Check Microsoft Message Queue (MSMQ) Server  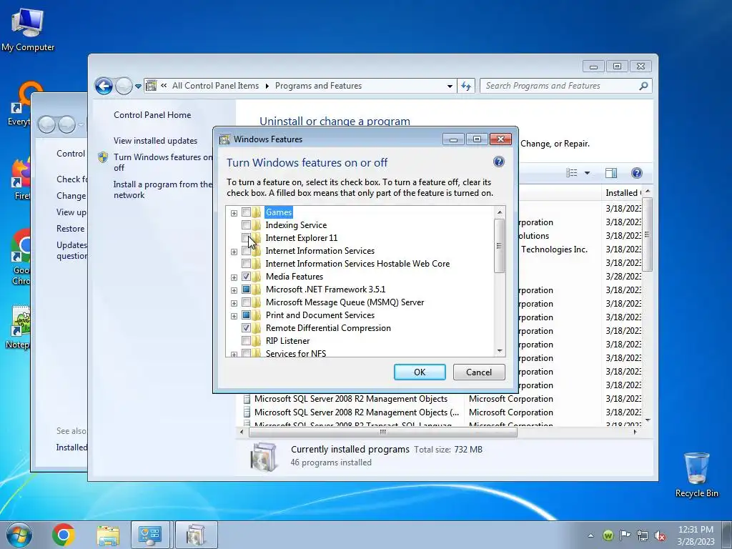(246, 302)
